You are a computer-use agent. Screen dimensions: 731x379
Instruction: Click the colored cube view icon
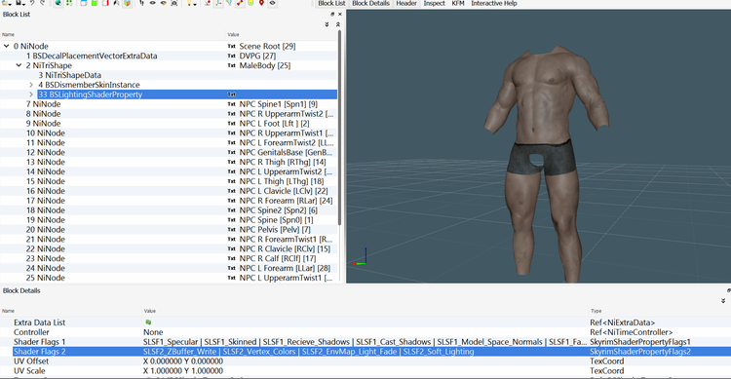point(127,3)
